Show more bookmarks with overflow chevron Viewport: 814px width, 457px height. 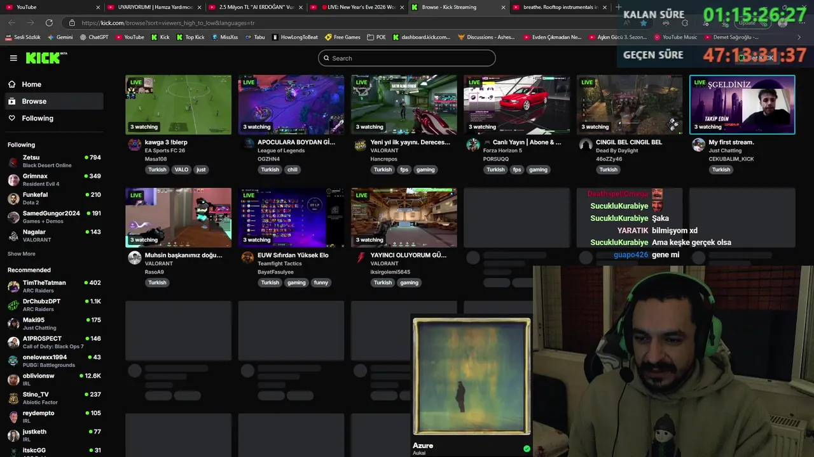(799, 37)
